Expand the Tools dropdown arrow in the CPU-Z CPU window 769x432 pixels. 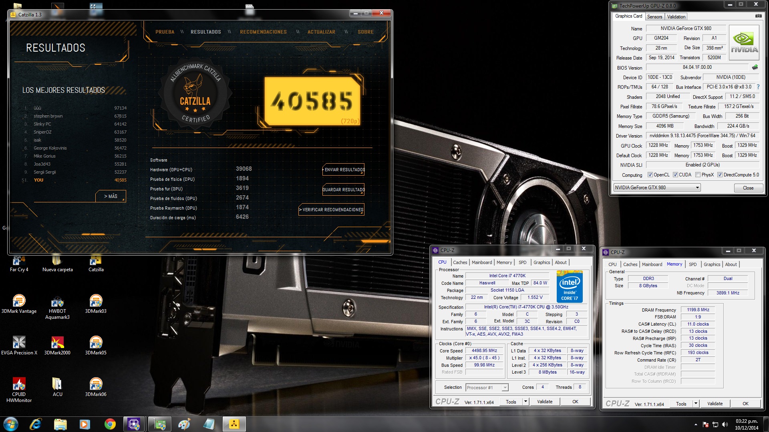[x=525, y=402]
